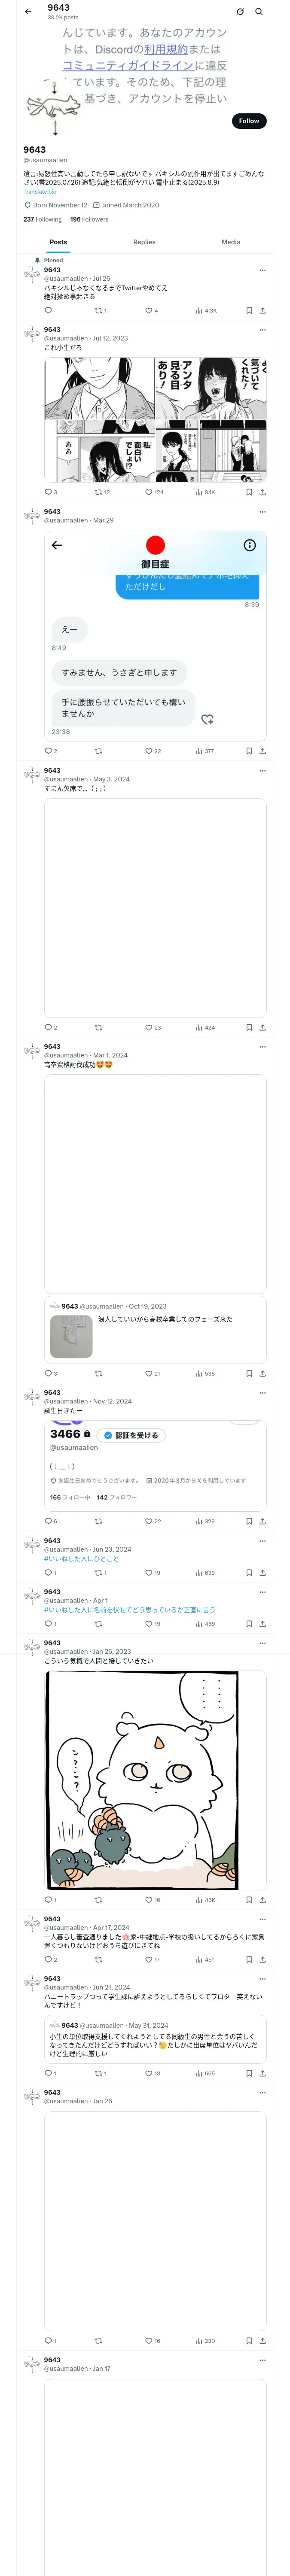Open more options on the pinned Jul 26 post
This screenshot has height=2576, width=290.
[x=263, y=270]
